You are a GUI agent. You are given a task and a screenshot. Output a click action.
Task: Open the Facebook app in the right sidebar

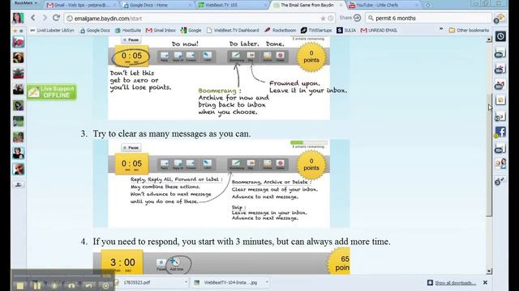coord(500,133)
